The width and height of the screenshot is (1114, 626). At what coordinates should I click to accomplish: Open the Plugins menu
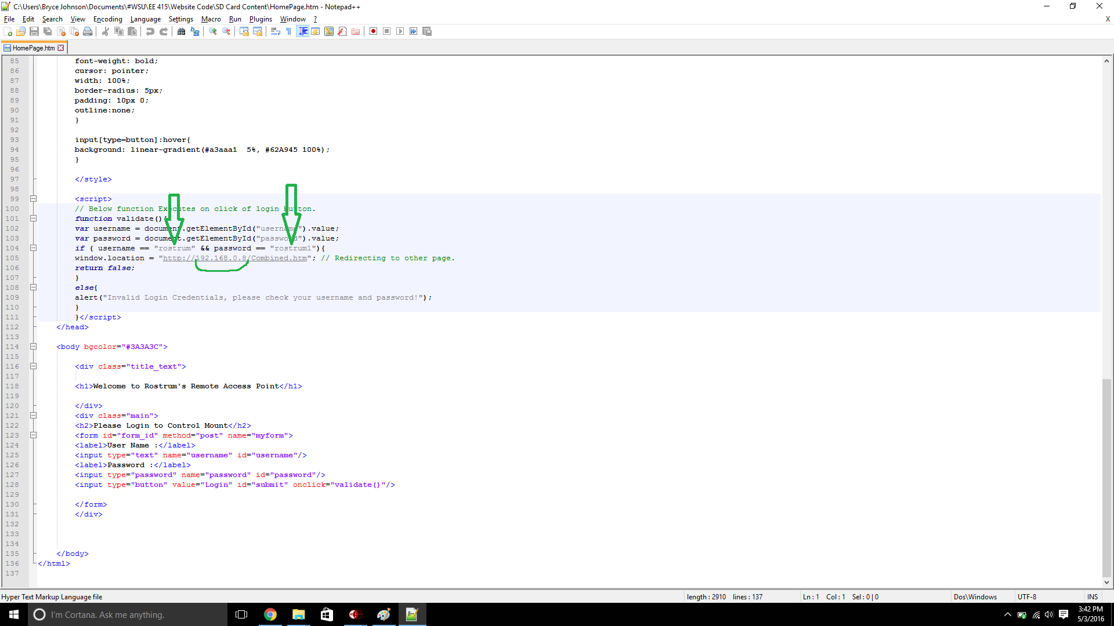point(261,19)
